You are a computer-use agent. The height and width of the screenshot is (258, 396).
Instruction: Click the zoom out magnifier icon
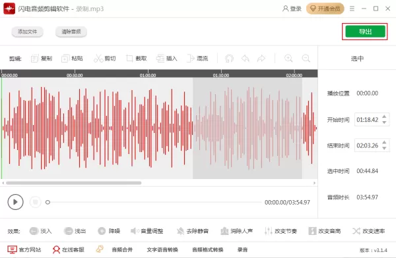coord(306,59)
